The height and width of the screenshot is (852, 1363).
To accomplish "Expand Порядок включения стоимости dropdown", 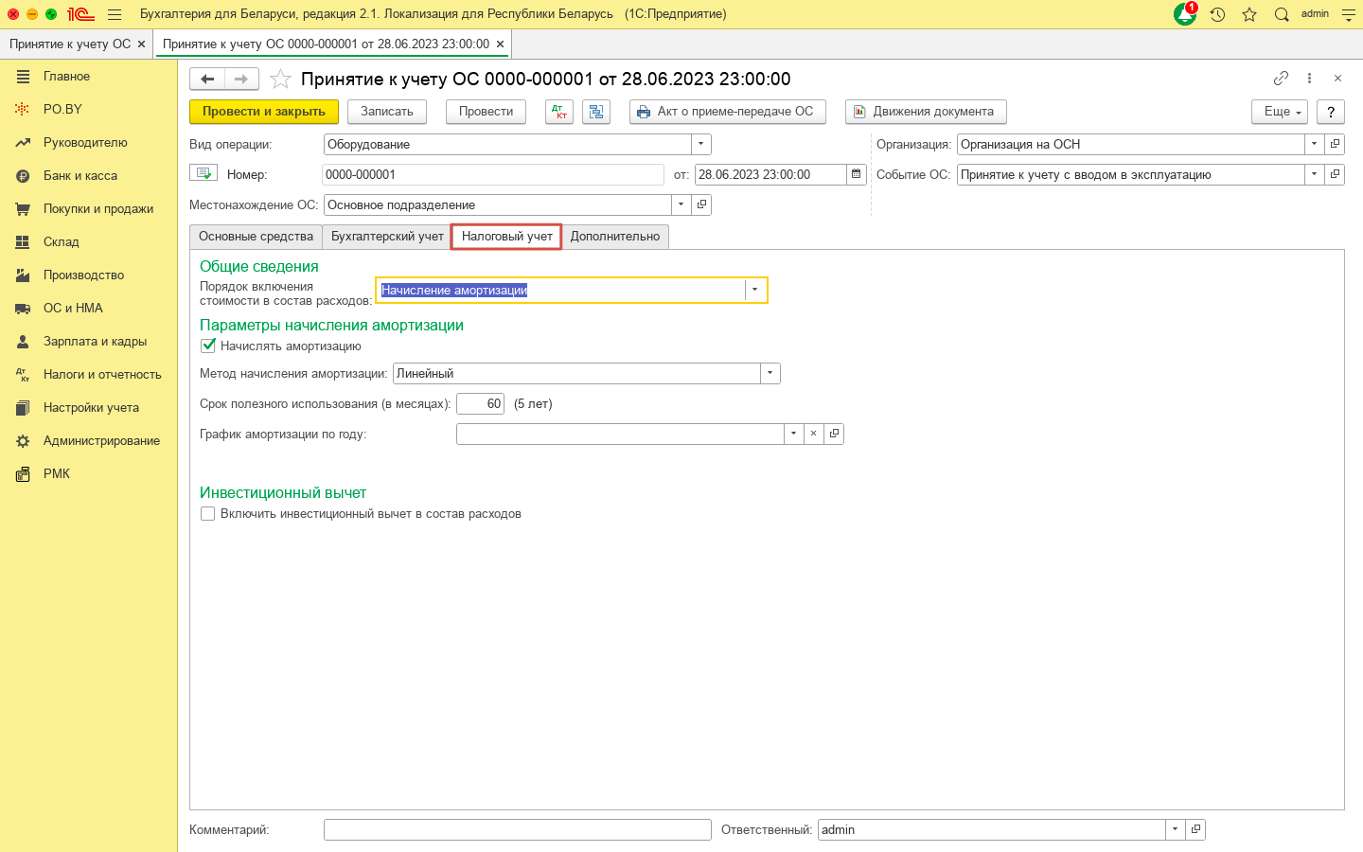I will pyautogui.click(x=754, y=290).
